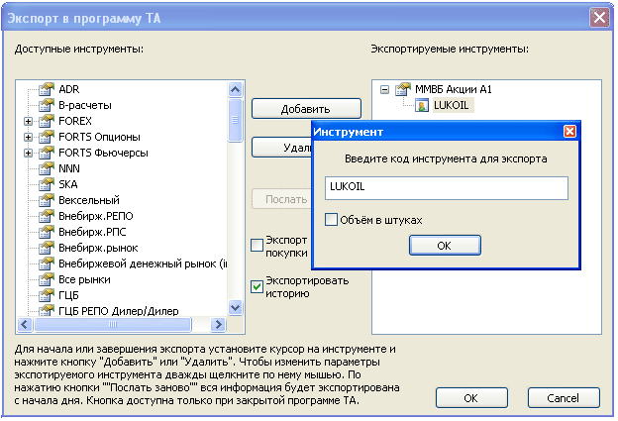
Task: Click OK in the main export dialog
Action: point(471,398)
